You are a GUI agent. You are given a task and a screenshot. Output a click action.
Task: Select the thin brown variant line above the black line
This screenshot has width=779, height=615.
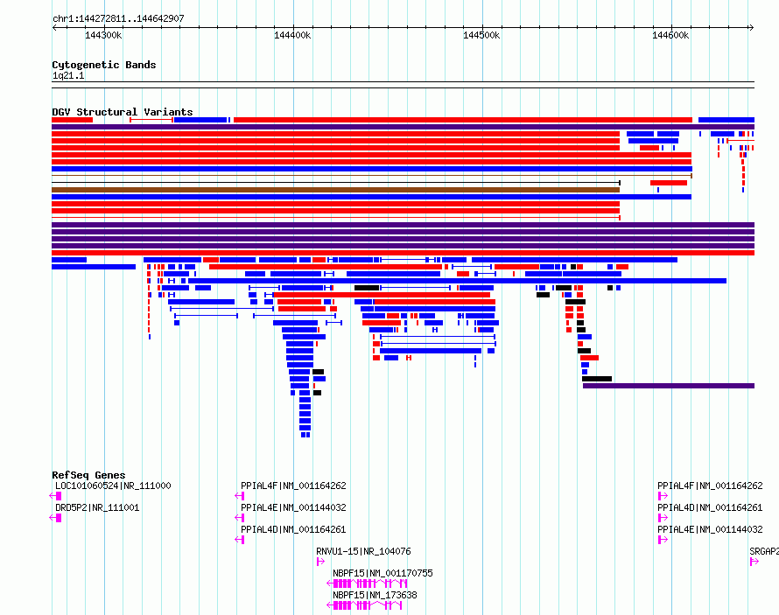[x=372, y=176]
